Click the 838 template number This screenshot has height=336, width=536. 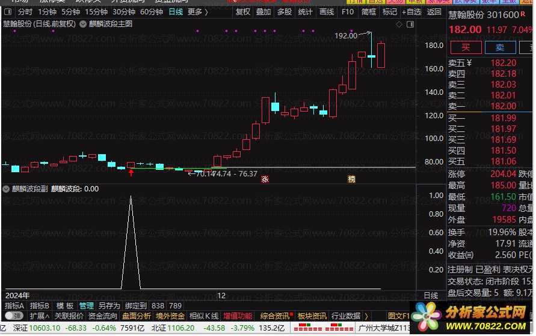click(158, 305)
